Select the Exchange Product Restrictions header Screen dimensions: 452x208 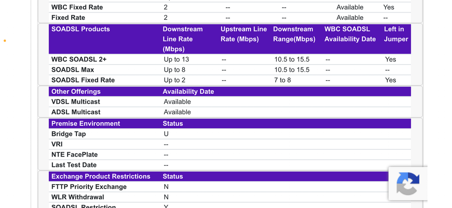pos(101,176)
